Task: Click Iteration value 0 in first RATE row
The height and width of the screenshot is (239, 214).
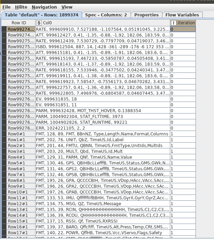Action: (x=183, y=29)
